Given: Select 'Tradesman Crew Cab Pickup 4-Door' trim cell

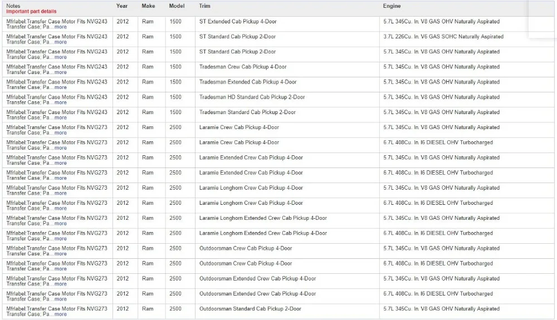Looking at the screenshot, I should pos(243,67).
